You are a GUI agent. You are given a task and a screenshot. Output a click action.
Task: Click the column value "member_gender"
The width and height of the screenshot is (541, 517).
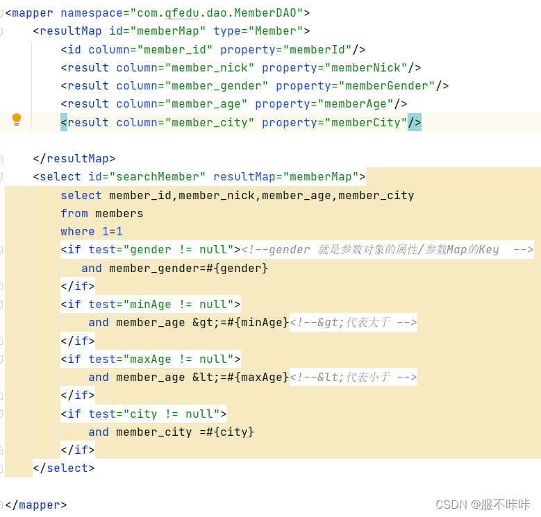pos(217,85)
